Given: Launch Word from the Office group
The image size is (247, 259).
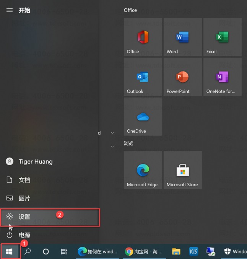Looking at the screenshot, I should (183, 37).
